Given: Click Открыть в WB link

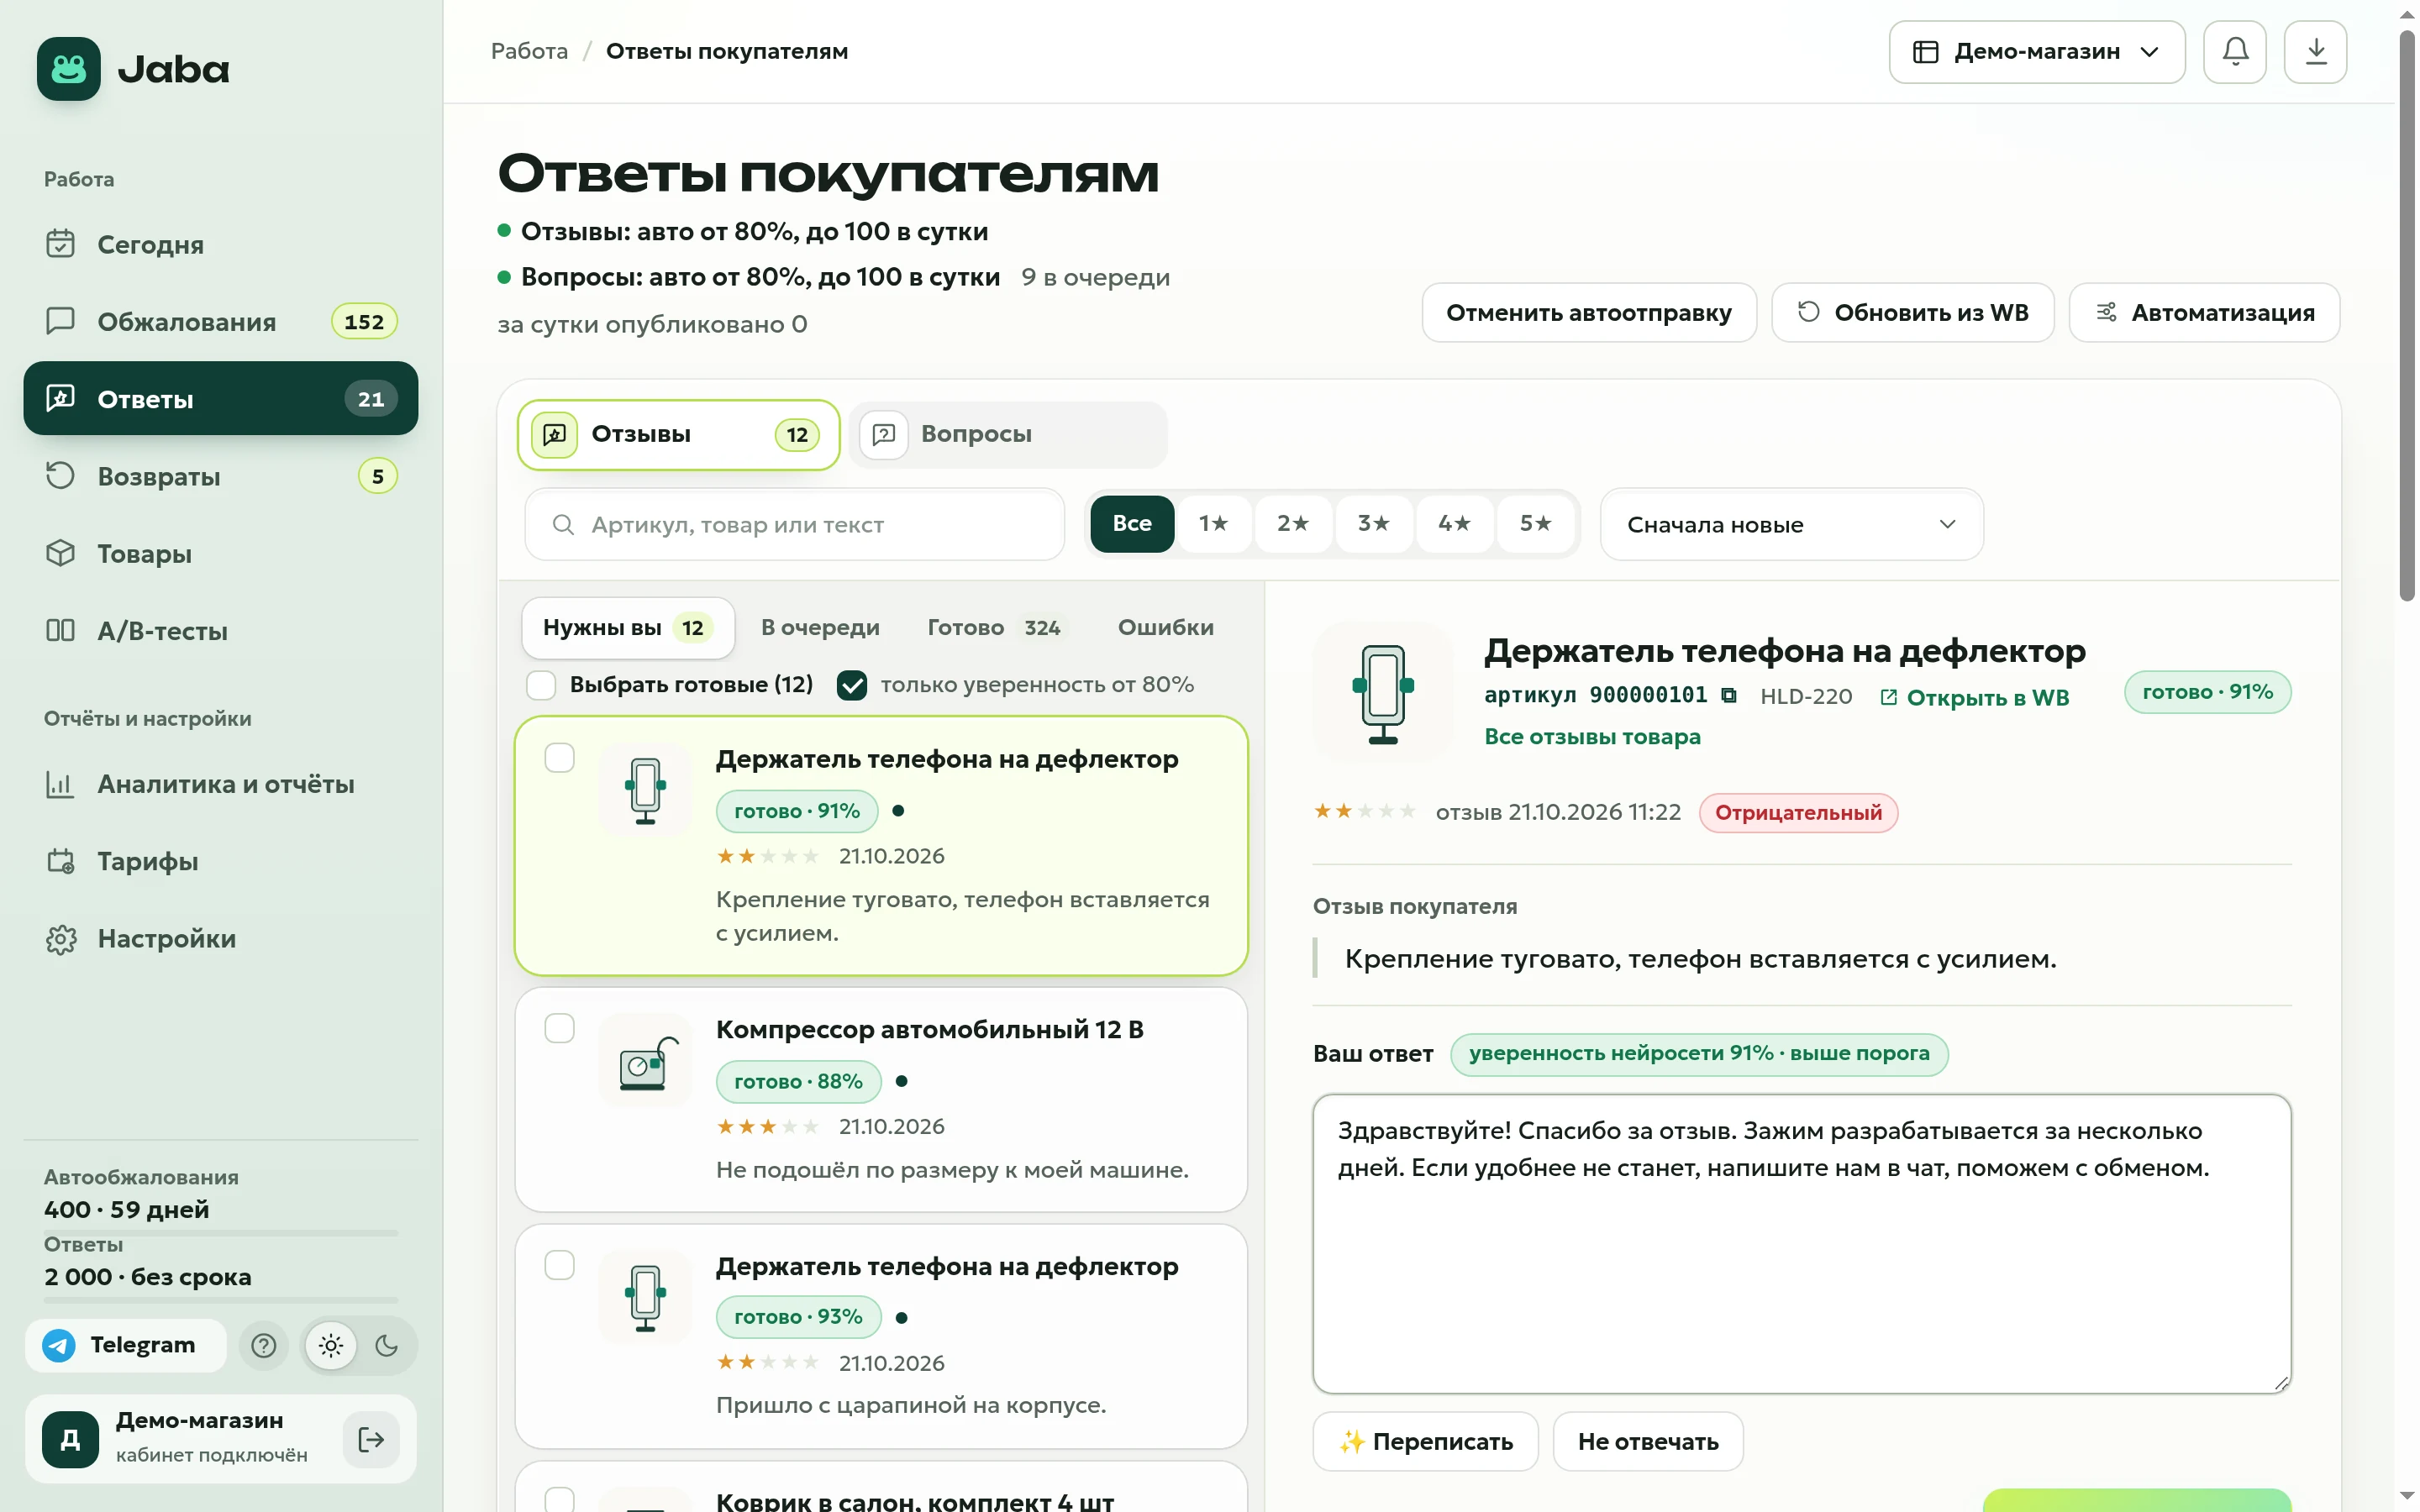Looking at the screenshot, I should [1974, 697].
